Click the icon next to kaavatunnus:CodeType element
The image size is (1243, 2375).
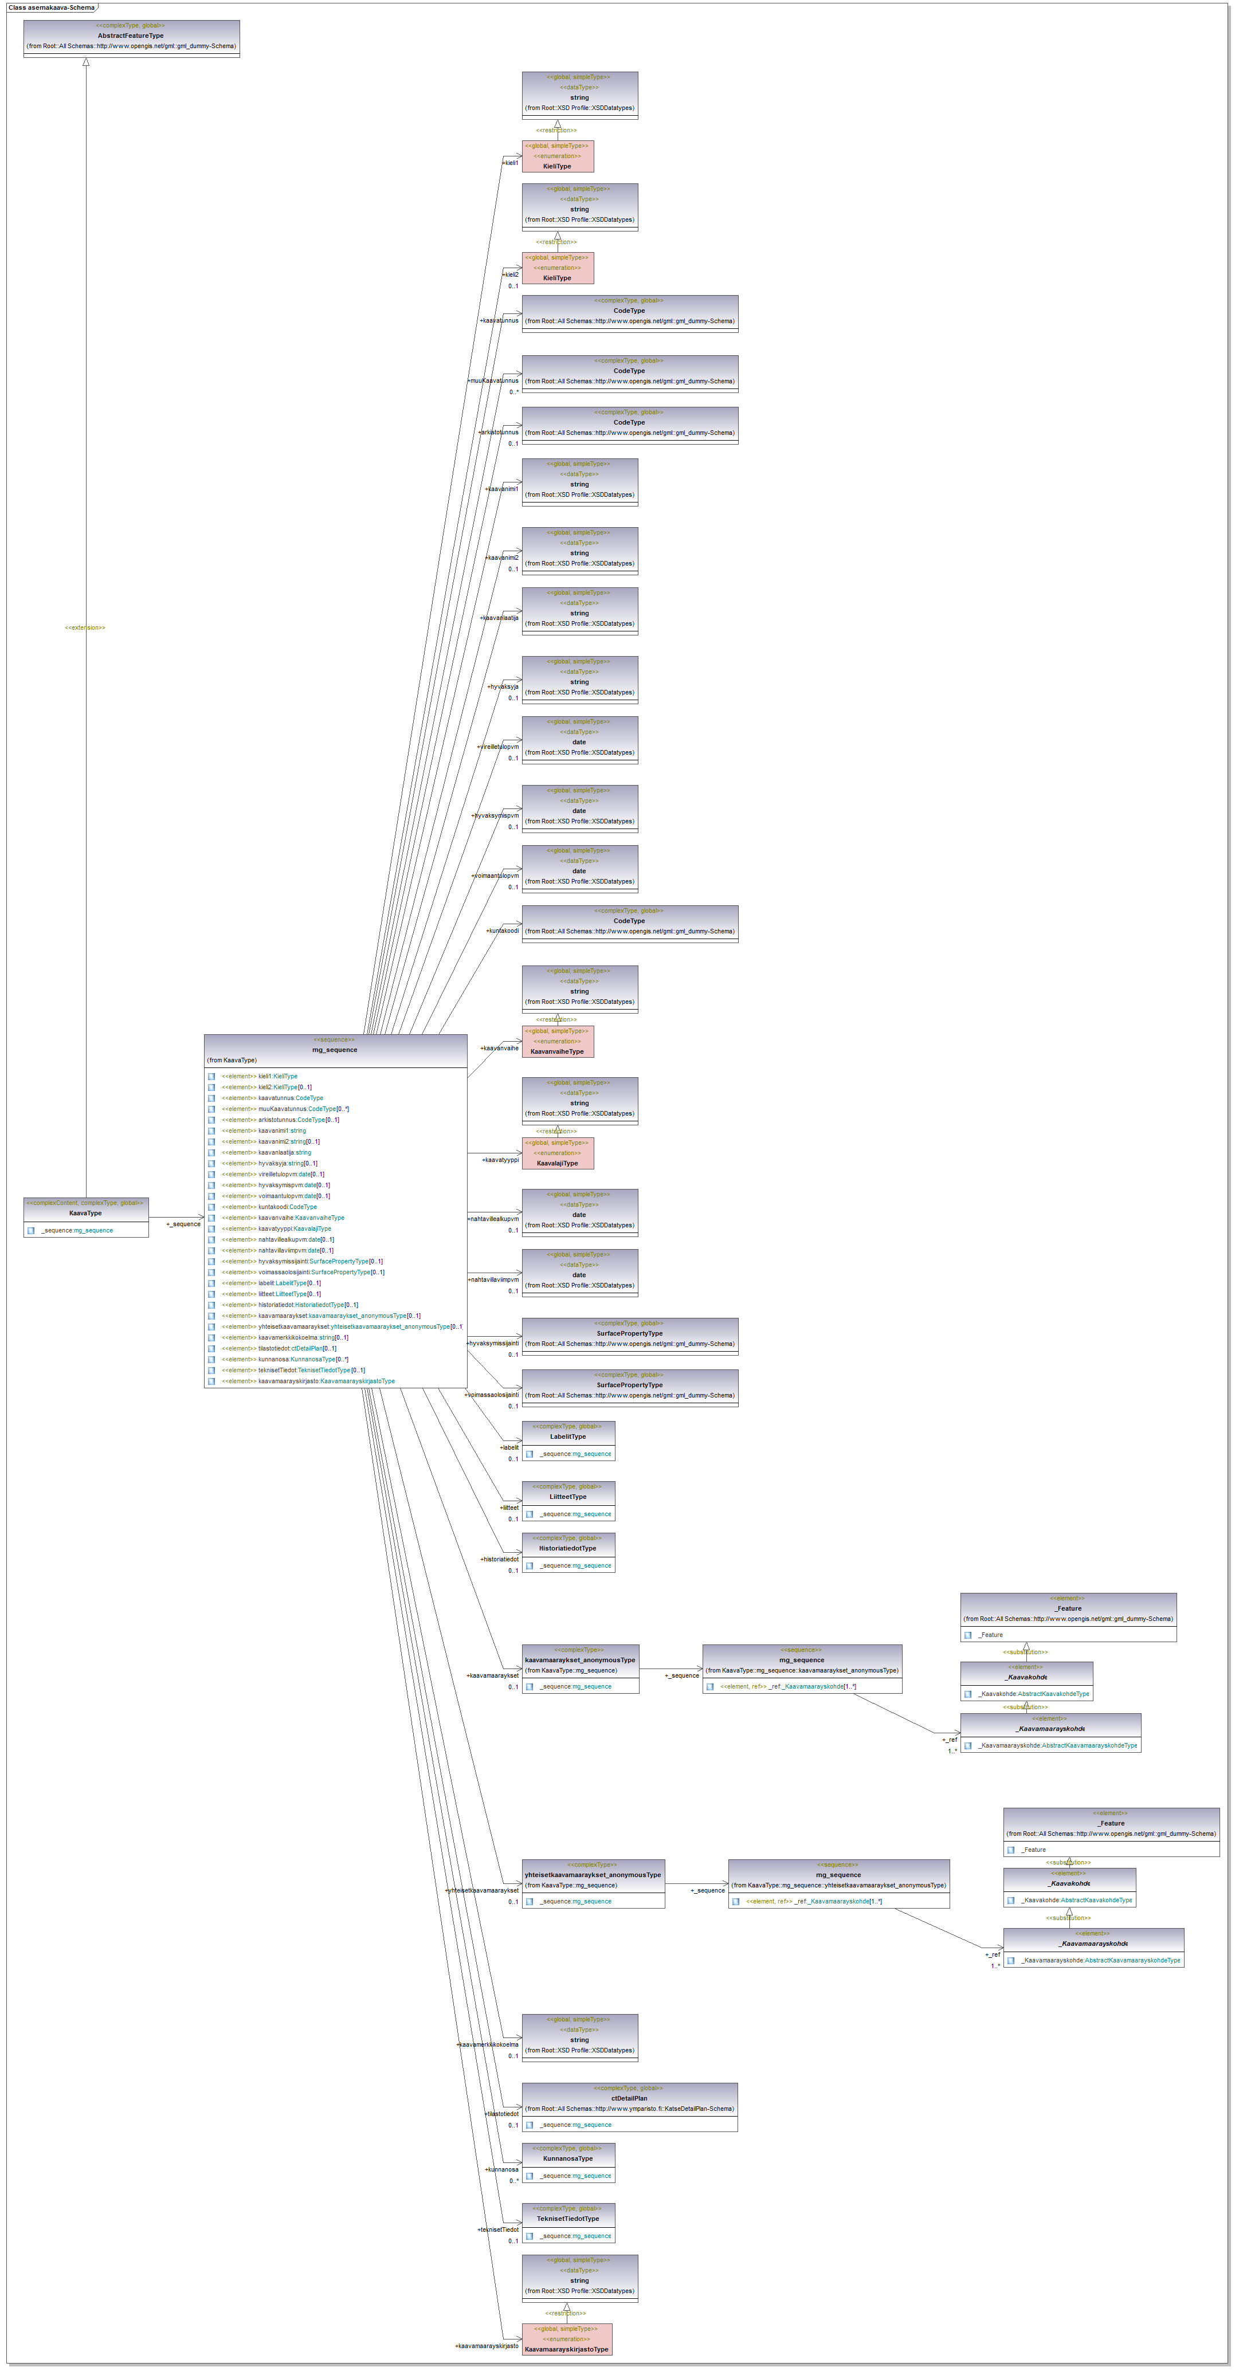tap(211, 1098)
